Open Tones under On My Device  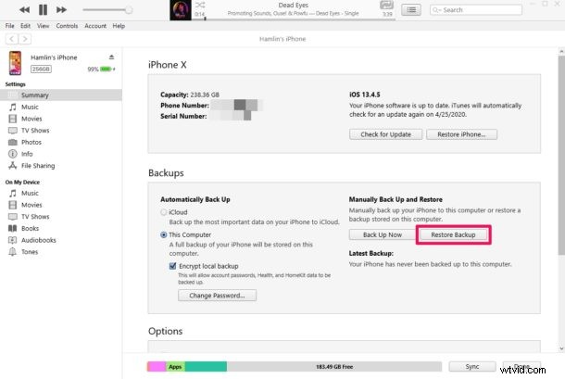[x=30, y=252]
